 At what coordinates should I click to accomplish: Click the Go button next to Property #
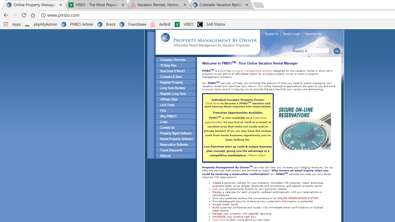point(337,51)
